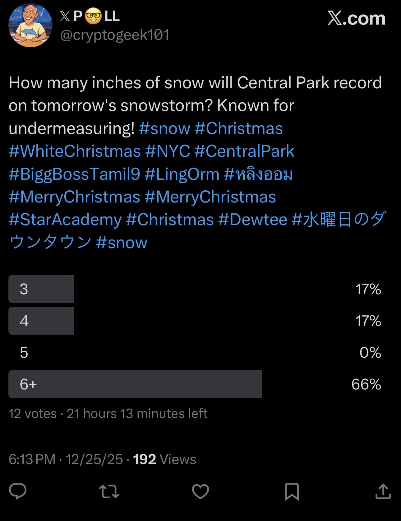Open the 192 Views count
Image resolution: width=401 pixels, height=521 pixels.
[x=164, y=459]
